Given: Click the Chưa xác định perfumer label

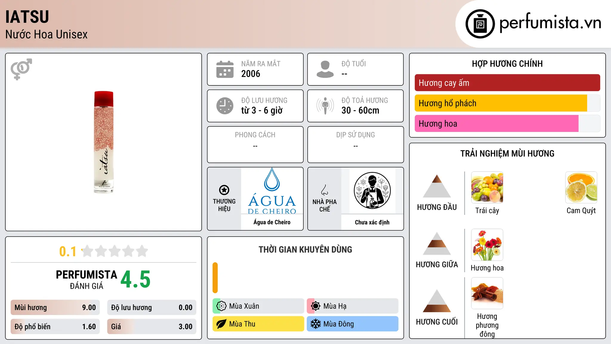Looking at the screenshot, I should [x=372, y=222].
